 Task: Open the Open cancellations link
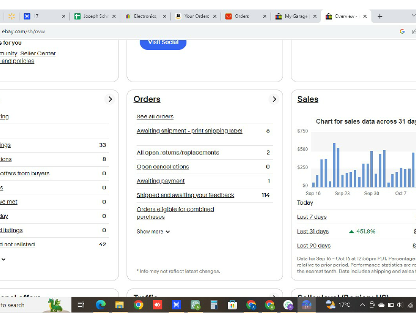(163, 167)
